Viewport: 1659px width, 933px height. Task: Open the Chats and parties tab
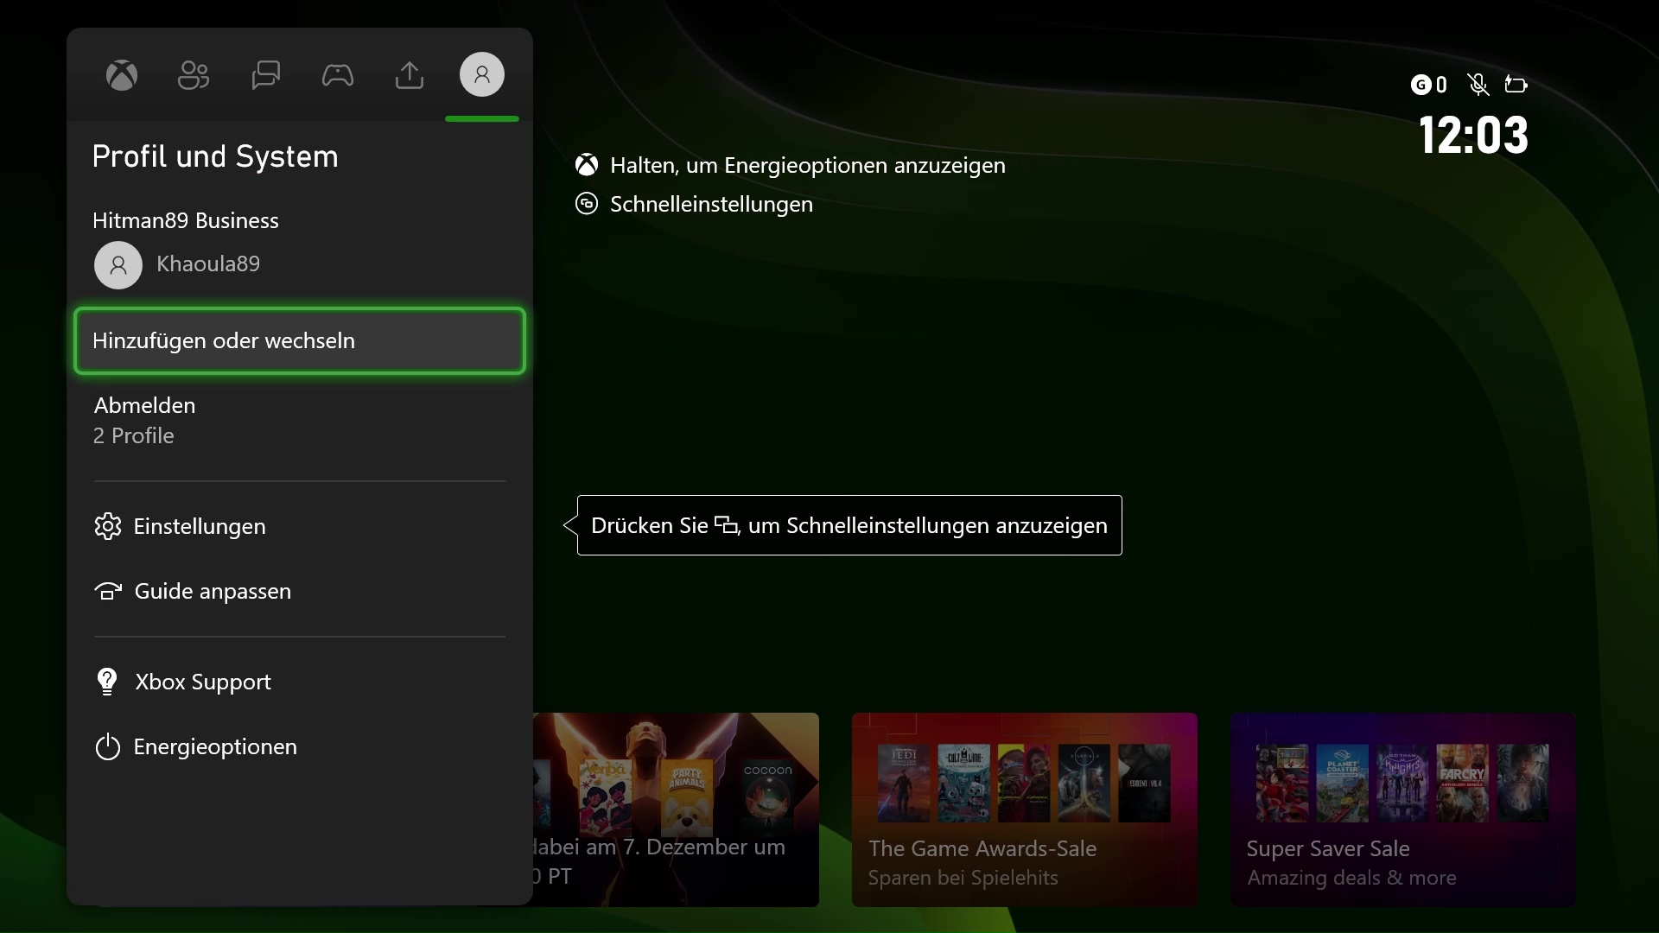pyautogui.click(x=265, y=75)
